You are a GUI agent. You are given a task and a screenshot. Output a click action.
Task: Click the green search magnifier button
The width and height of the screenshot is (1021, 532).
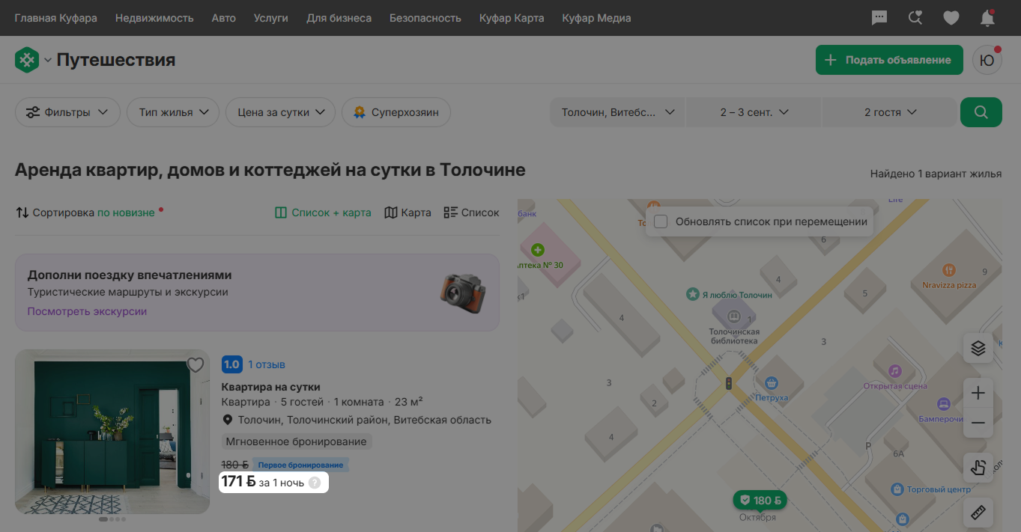[981, 112]
